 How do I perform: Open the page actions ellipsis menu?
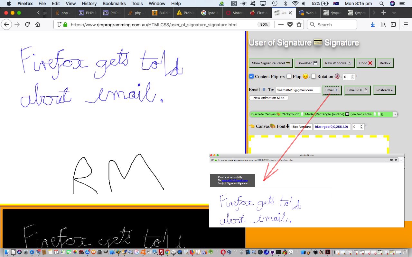(281, 24)
